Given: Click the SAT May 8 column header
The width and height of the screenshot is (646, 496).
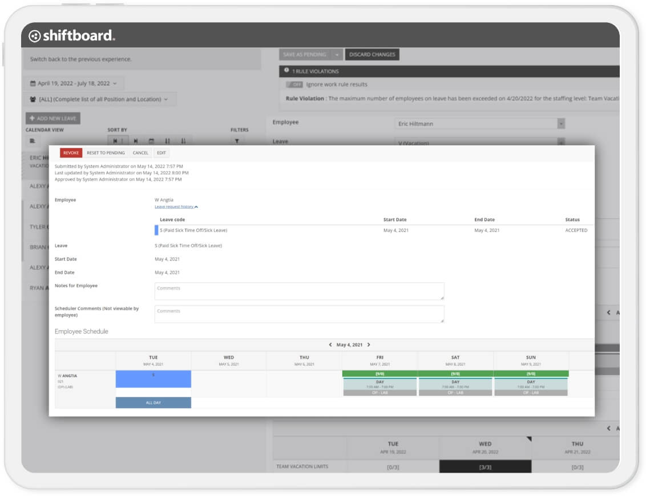Looking at the screenshot, I should (x=455, y=360).
